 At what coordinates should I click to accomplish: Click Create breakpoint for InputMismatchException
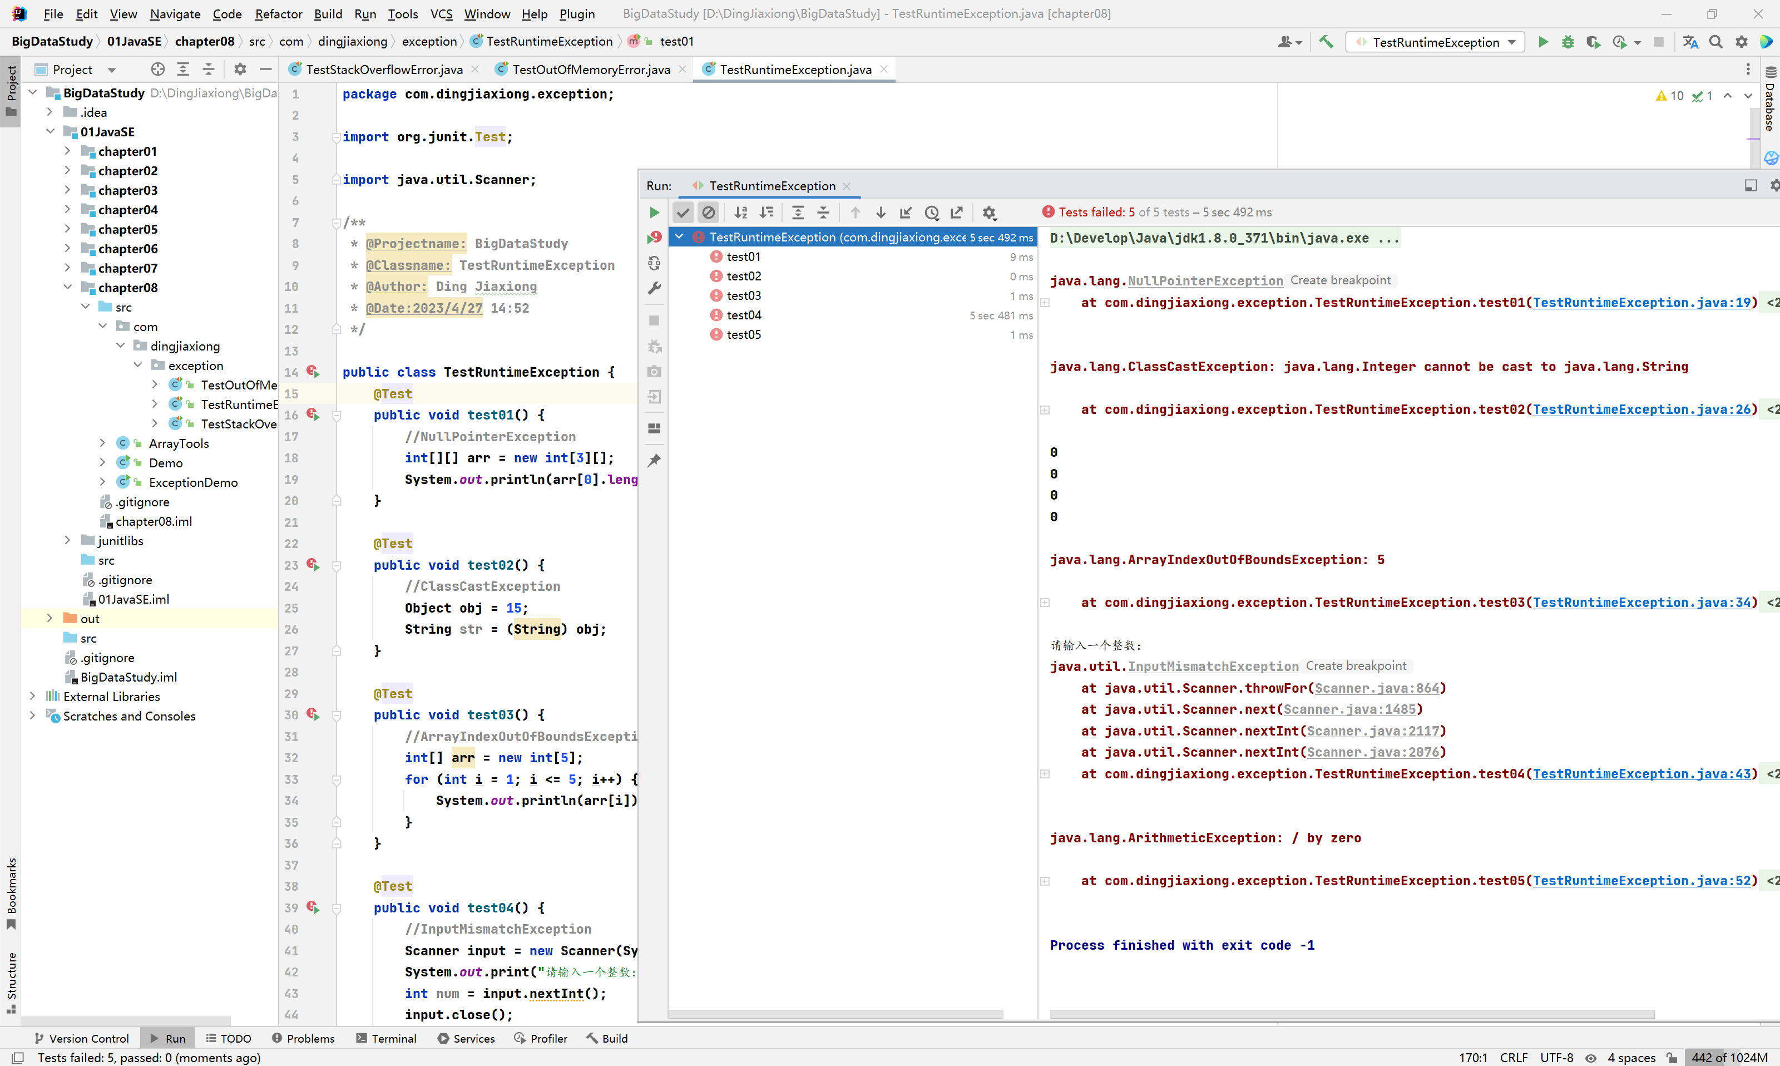(x=1356, y=666)
